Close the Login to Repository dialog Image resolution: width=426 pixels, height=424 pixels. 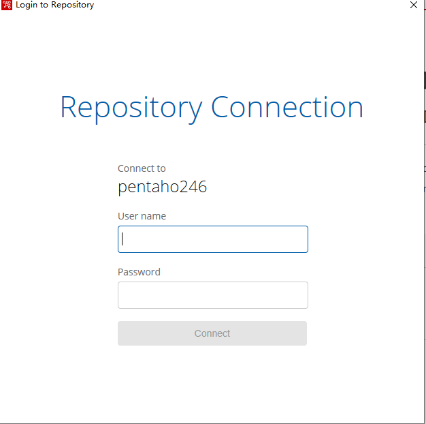click(x=414, y=5)
